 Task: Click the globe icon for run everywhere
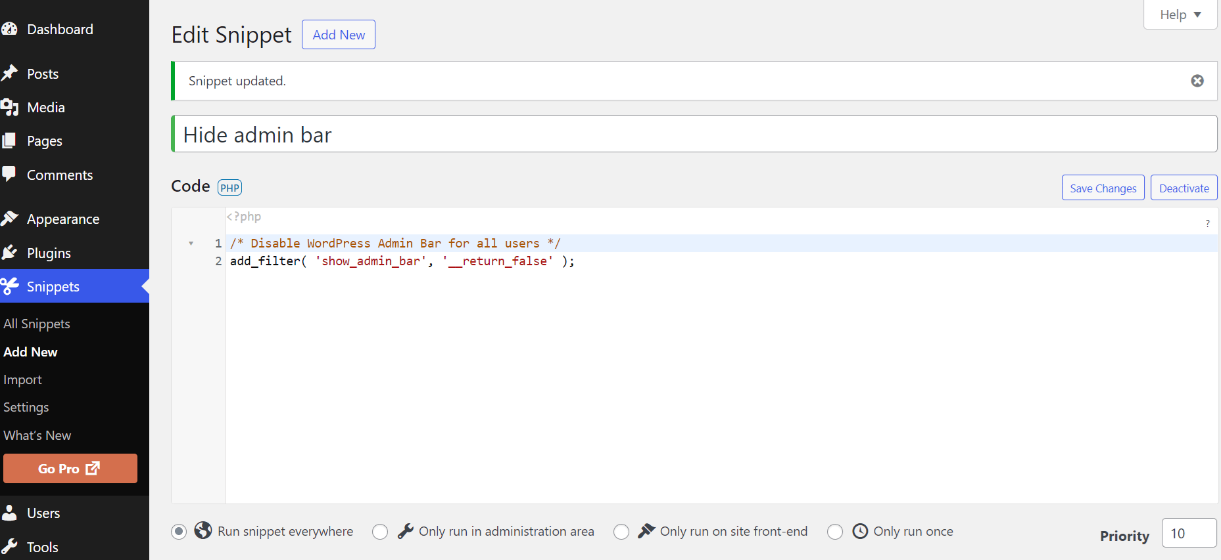[203, 530]
